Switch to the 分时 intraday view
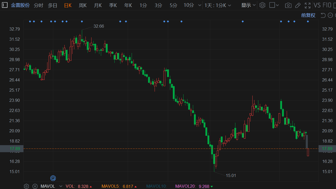Viewport: 336px width, 189px height. click(x=38, y=5)
